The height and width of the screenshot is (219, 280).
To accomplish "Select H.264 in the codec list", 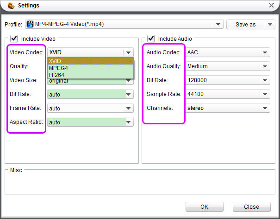I will click(90, 75).
